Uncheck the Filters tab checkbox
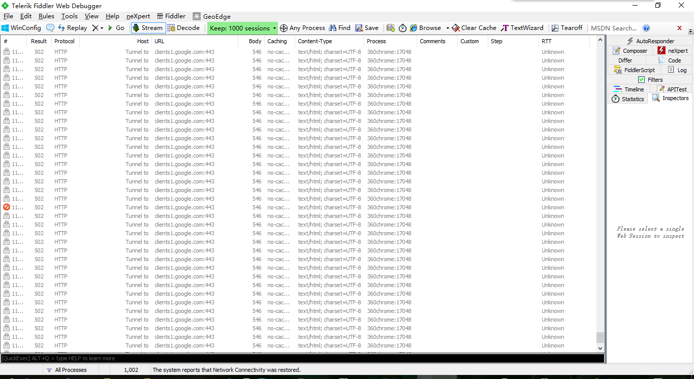Screen dimensions: 694x379 pos(641,80)
